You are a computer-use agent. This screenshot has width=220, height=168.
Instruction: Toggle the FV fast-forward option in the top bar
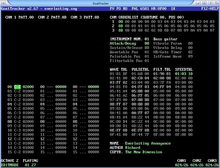112,9
